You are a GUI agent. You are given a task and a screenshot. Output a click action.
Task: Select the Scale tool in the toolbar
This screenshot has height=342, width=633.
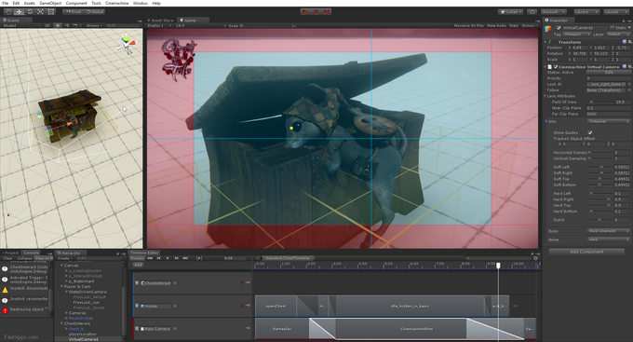click(x=40, y=12)
